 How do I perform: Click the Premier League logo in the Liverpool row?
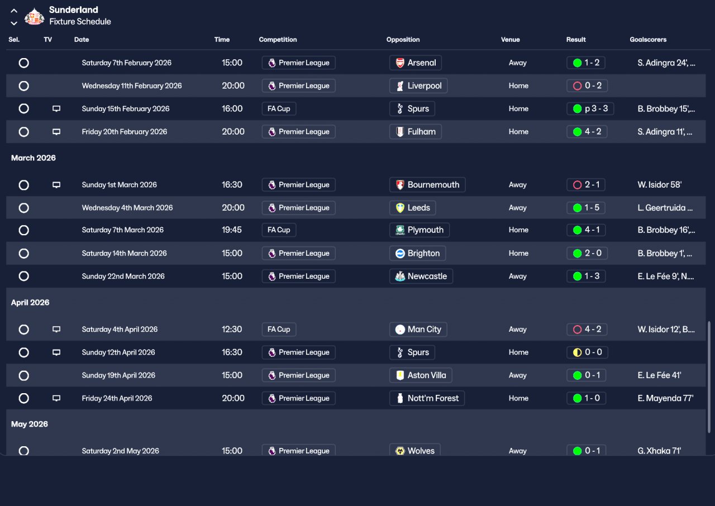point(272,86)
